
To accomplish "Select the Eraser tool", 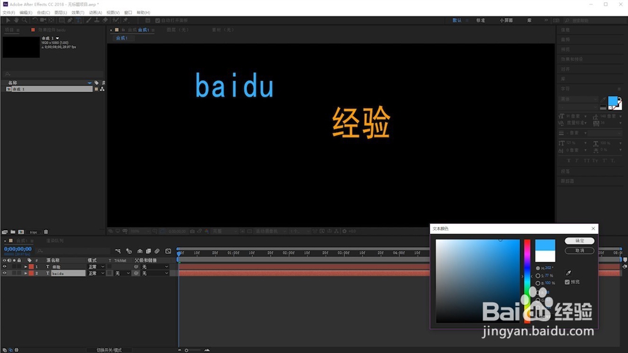I will tap(105, 20).
